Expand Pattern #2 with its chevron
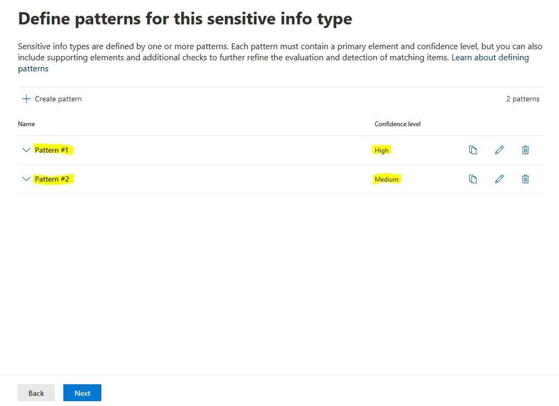559x406 pixels. (26, 179)
